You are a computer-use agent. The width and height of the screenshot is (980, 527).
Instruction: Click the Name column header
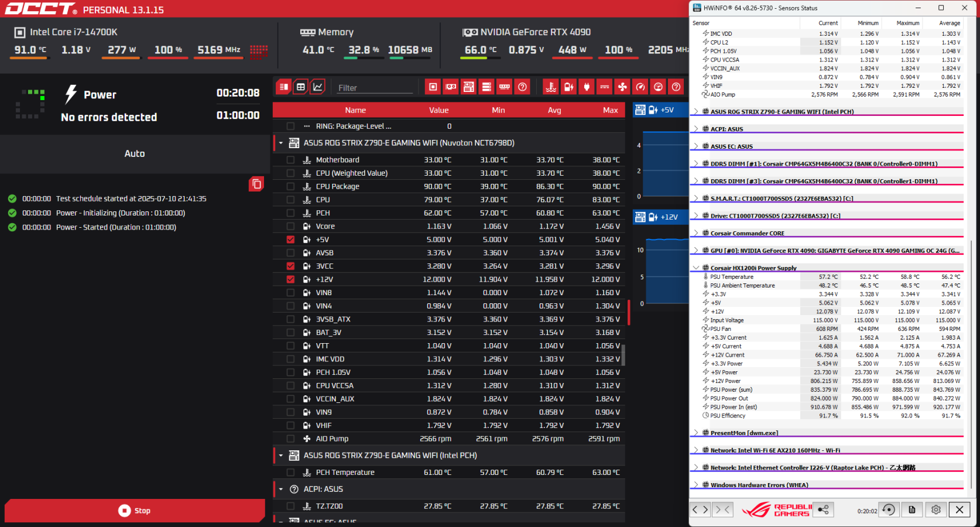point(355,110)
